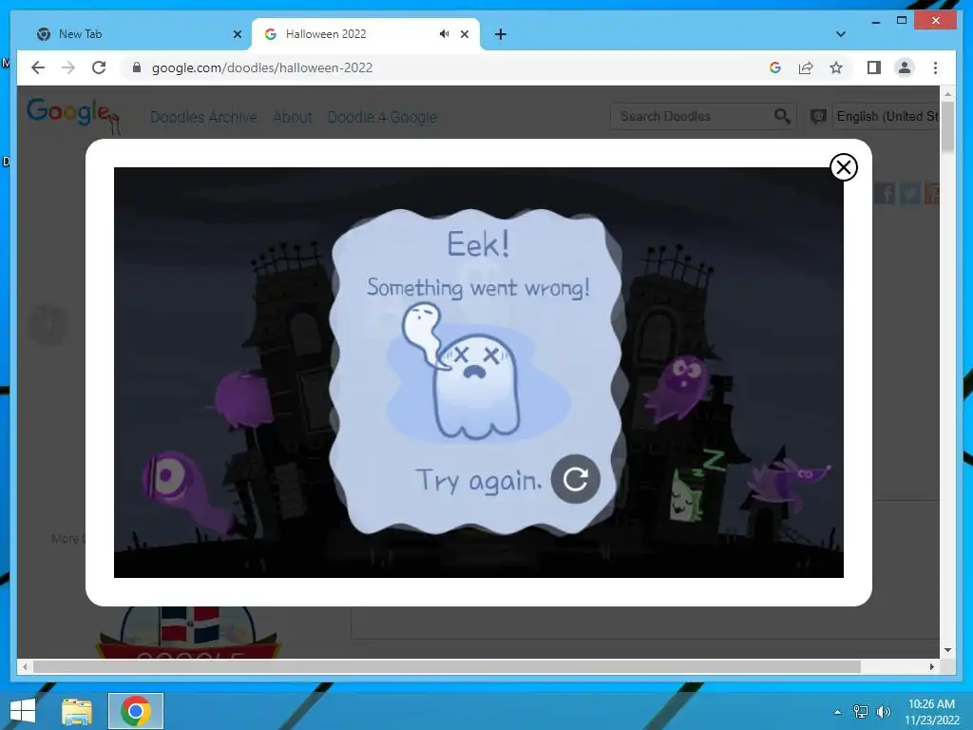The width and height of the screenshot is (973, 730).
Task: Open Google search icon in address bar
Action: [775, 67]
